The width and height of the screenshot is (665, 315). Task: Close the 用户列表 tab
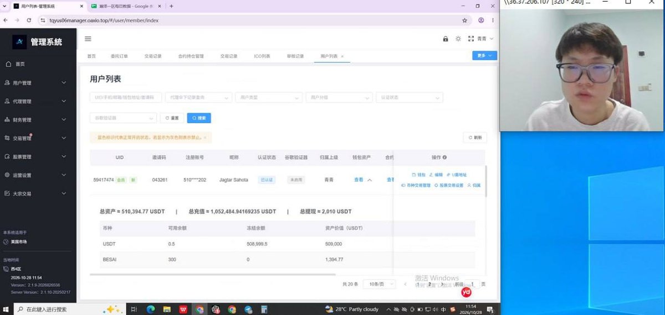coord(342,56)
